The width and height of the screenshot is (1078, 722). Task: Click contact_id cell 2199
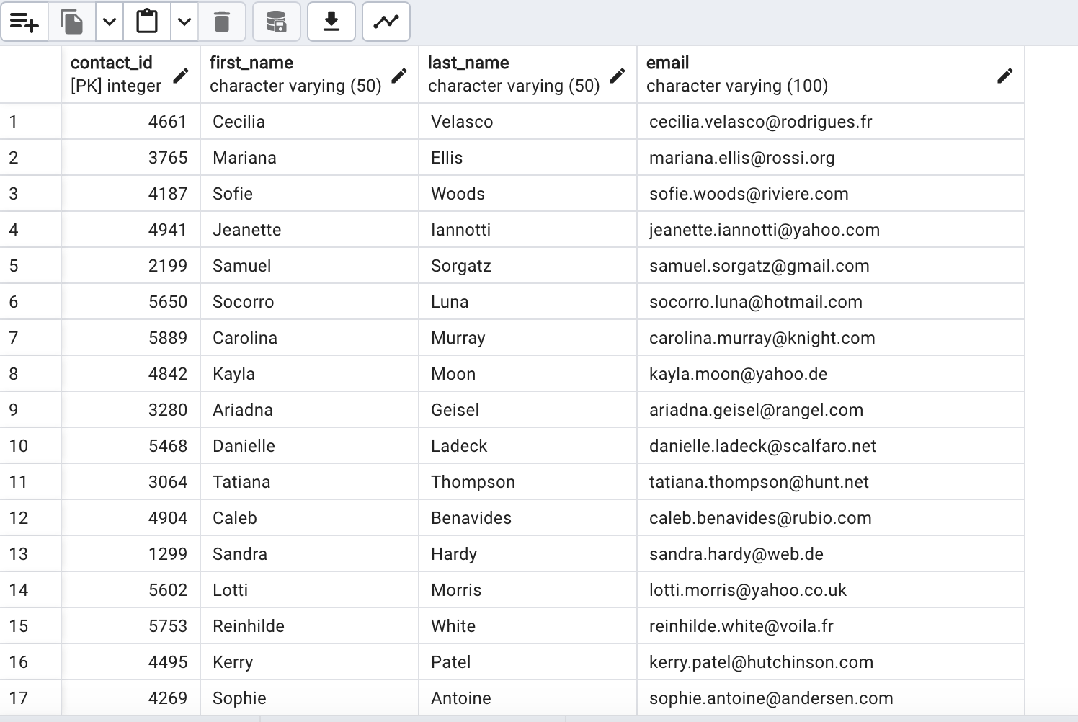pyautogui.click(x=130, y=266)
